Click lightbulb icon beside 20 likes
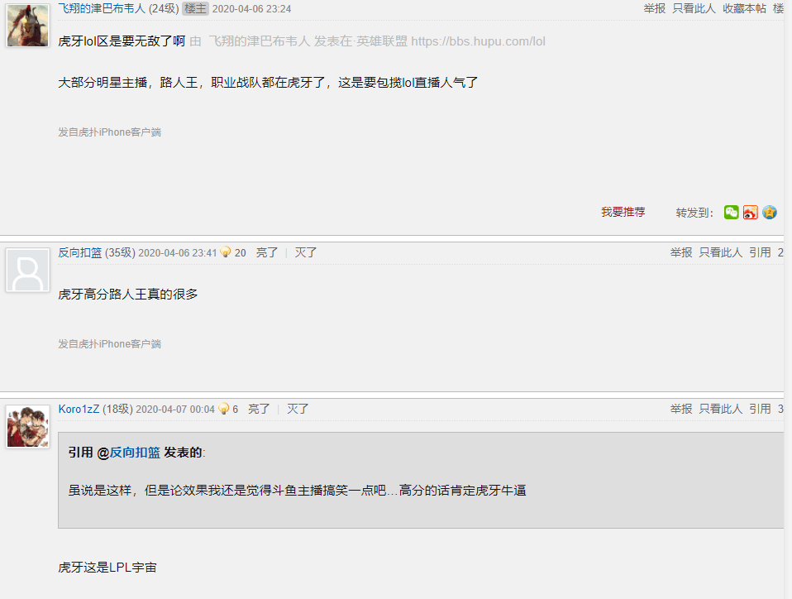 click(226, 252)
